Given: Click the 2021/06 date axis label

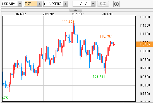Looking at the screenshot, I should coord(49,14).
